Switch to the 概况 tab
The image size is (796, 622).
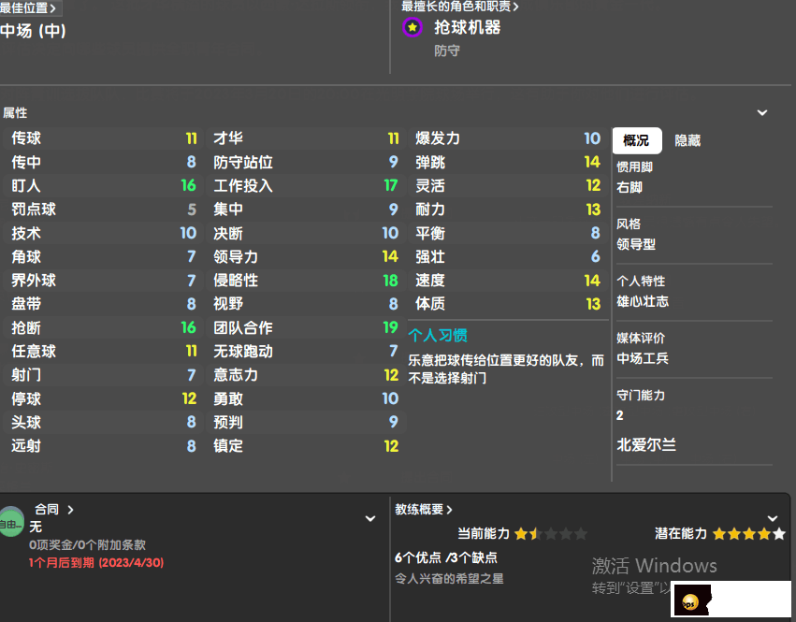636,140
